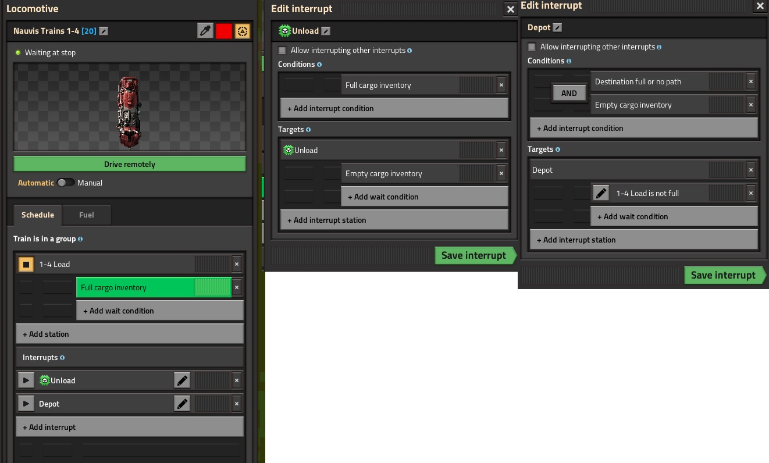Image resolution: width=769 pixels, height=463 pixels.
Task: Remove the 1-4 Load station from schedule
Action: click(237, 264)
